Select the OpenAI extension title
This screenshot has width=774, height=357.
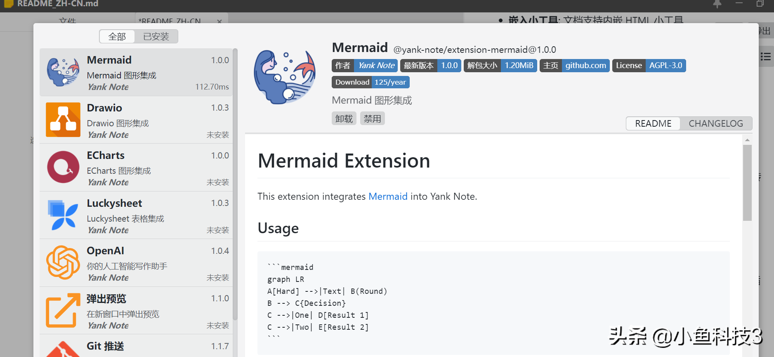click(105, 251)
